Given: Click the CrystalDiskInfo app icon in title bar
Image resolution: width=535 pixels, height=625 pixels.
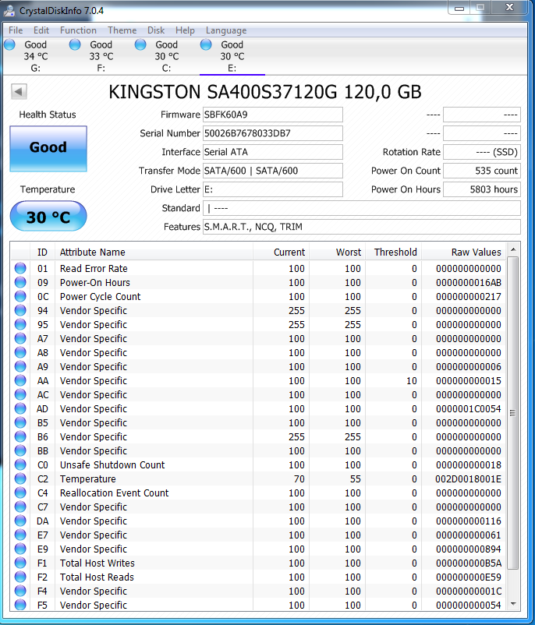Looking at the screenshot, I should point(9,10).
